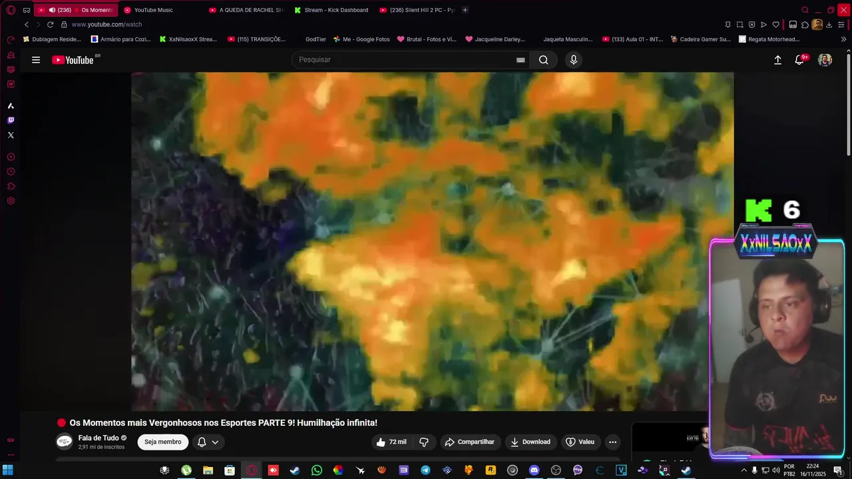Click the video title Os Momentos mais Vergonhosos
852x479 pixels.
click(224, 422)
